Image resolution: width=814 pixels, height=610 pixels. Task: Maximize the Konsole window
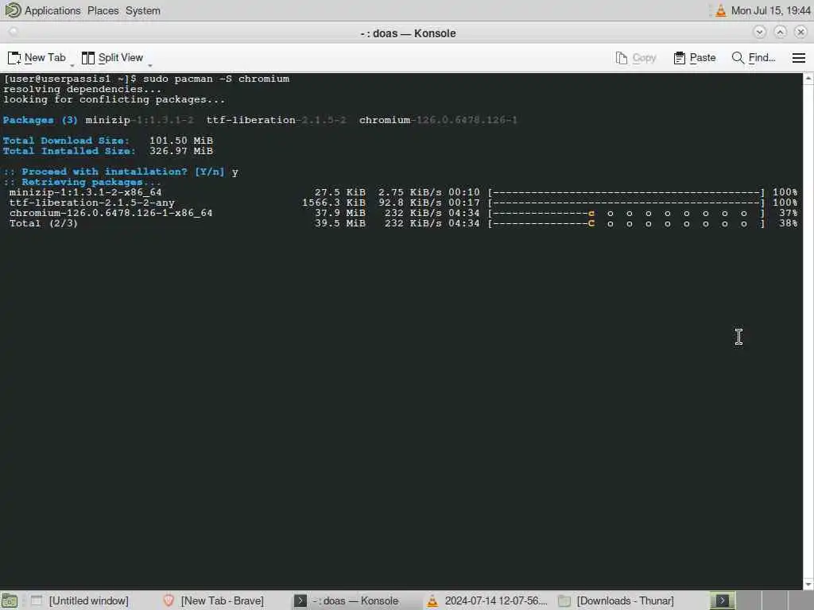point(780,32)
